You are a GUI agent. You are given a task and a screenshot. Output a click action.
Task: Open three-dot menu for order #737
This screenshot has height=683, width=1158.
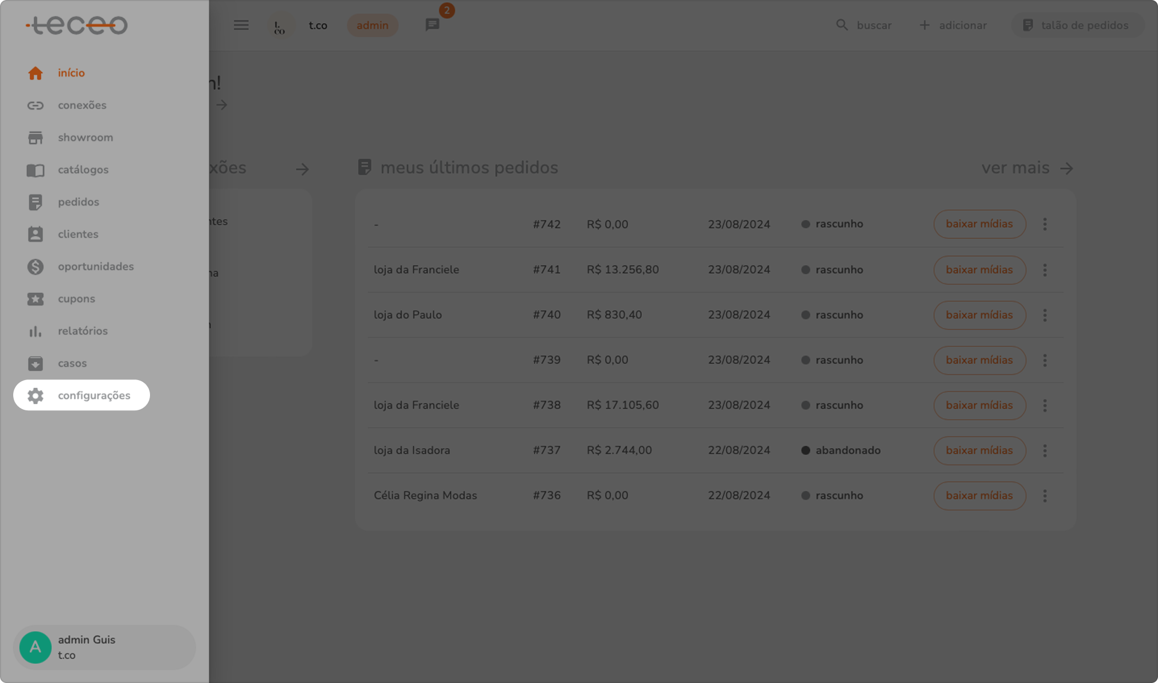1044,451
